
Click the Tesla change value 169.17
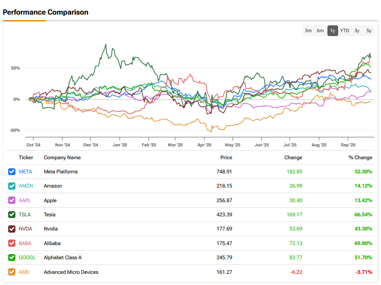pyautogui.click(x=294, y=215)
